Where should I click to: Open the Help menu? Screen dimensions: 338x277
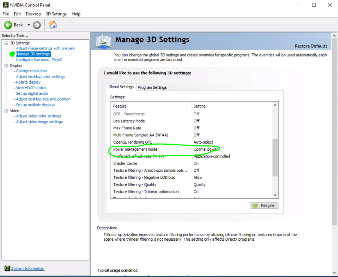76,14
